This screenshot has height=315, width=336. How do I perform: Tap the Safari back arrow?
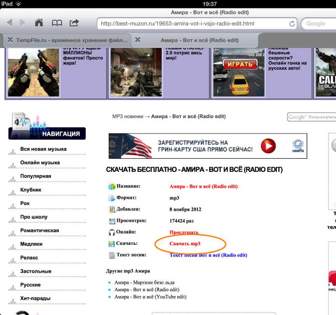tap(9, 23)
